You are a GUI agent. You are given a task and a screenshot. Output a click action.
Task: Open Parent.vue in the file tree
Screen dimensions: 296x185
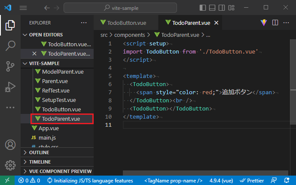click(57, 81)
